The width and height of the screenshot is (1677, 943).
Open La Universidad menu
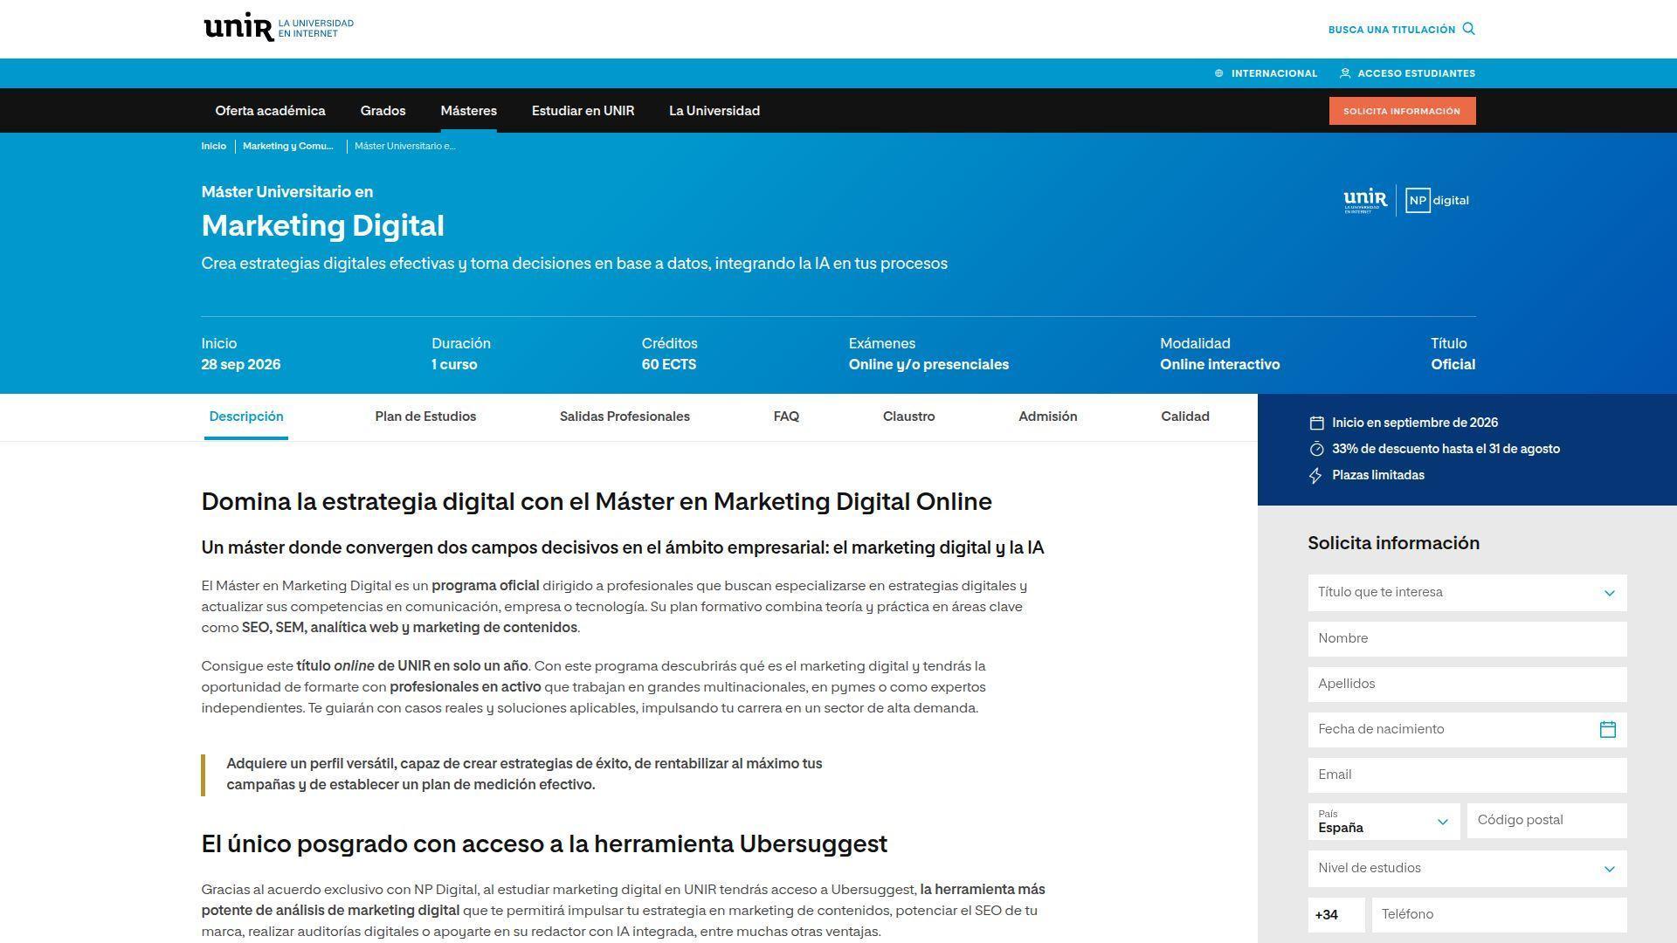pos(714,111)
